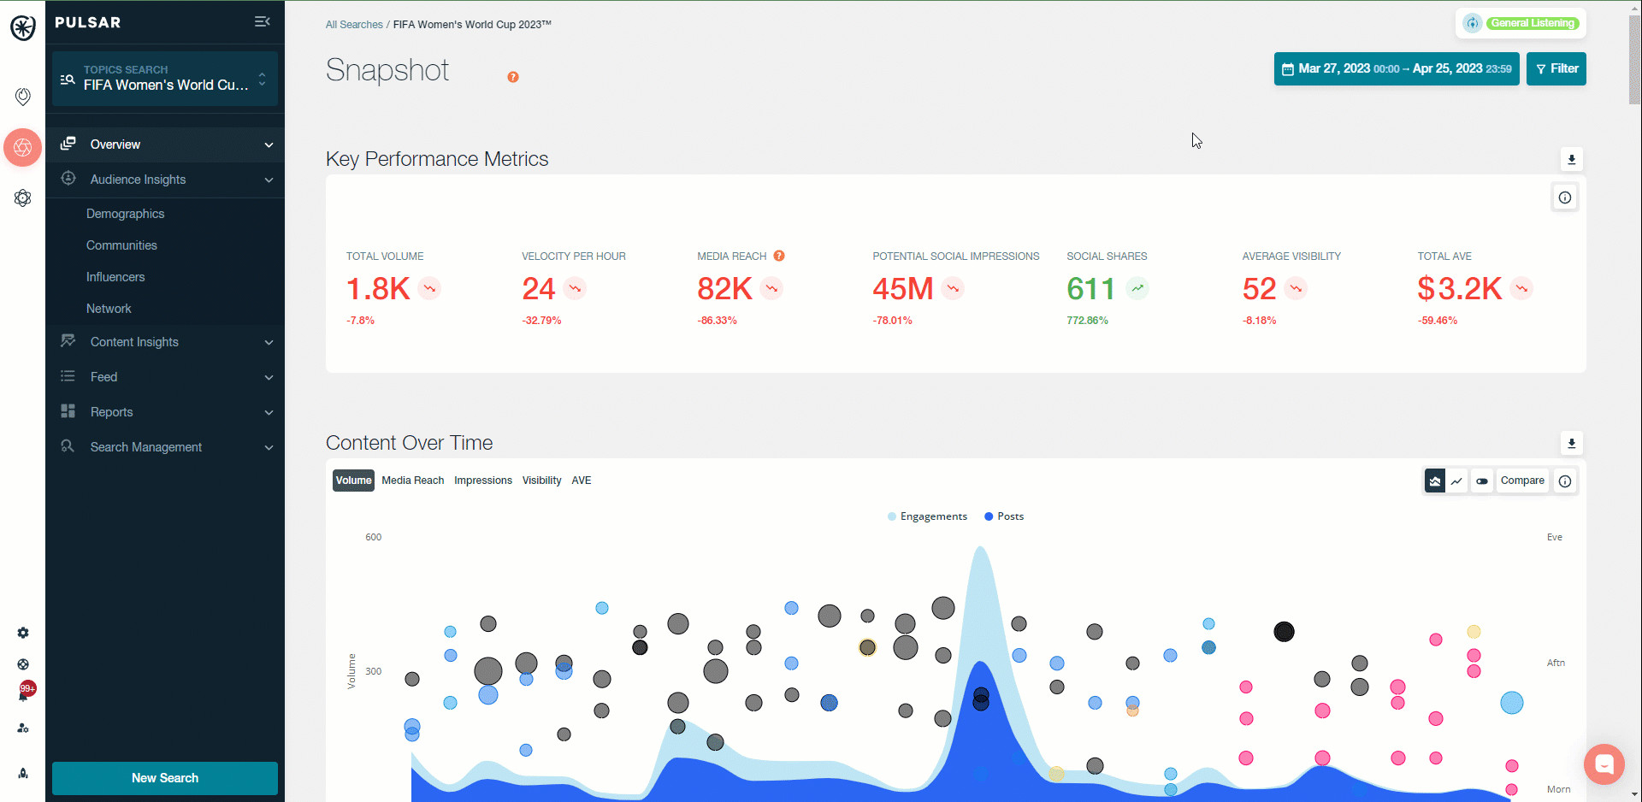Follow the All Searches breadcrumb link

(x=354, y=25)
